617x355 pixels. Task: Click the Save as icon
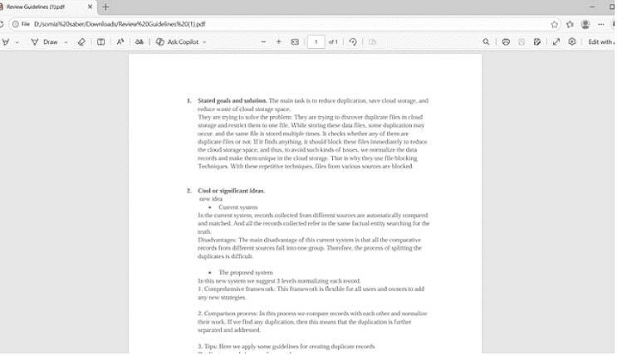pyautogui.click(x=536, y=41)
